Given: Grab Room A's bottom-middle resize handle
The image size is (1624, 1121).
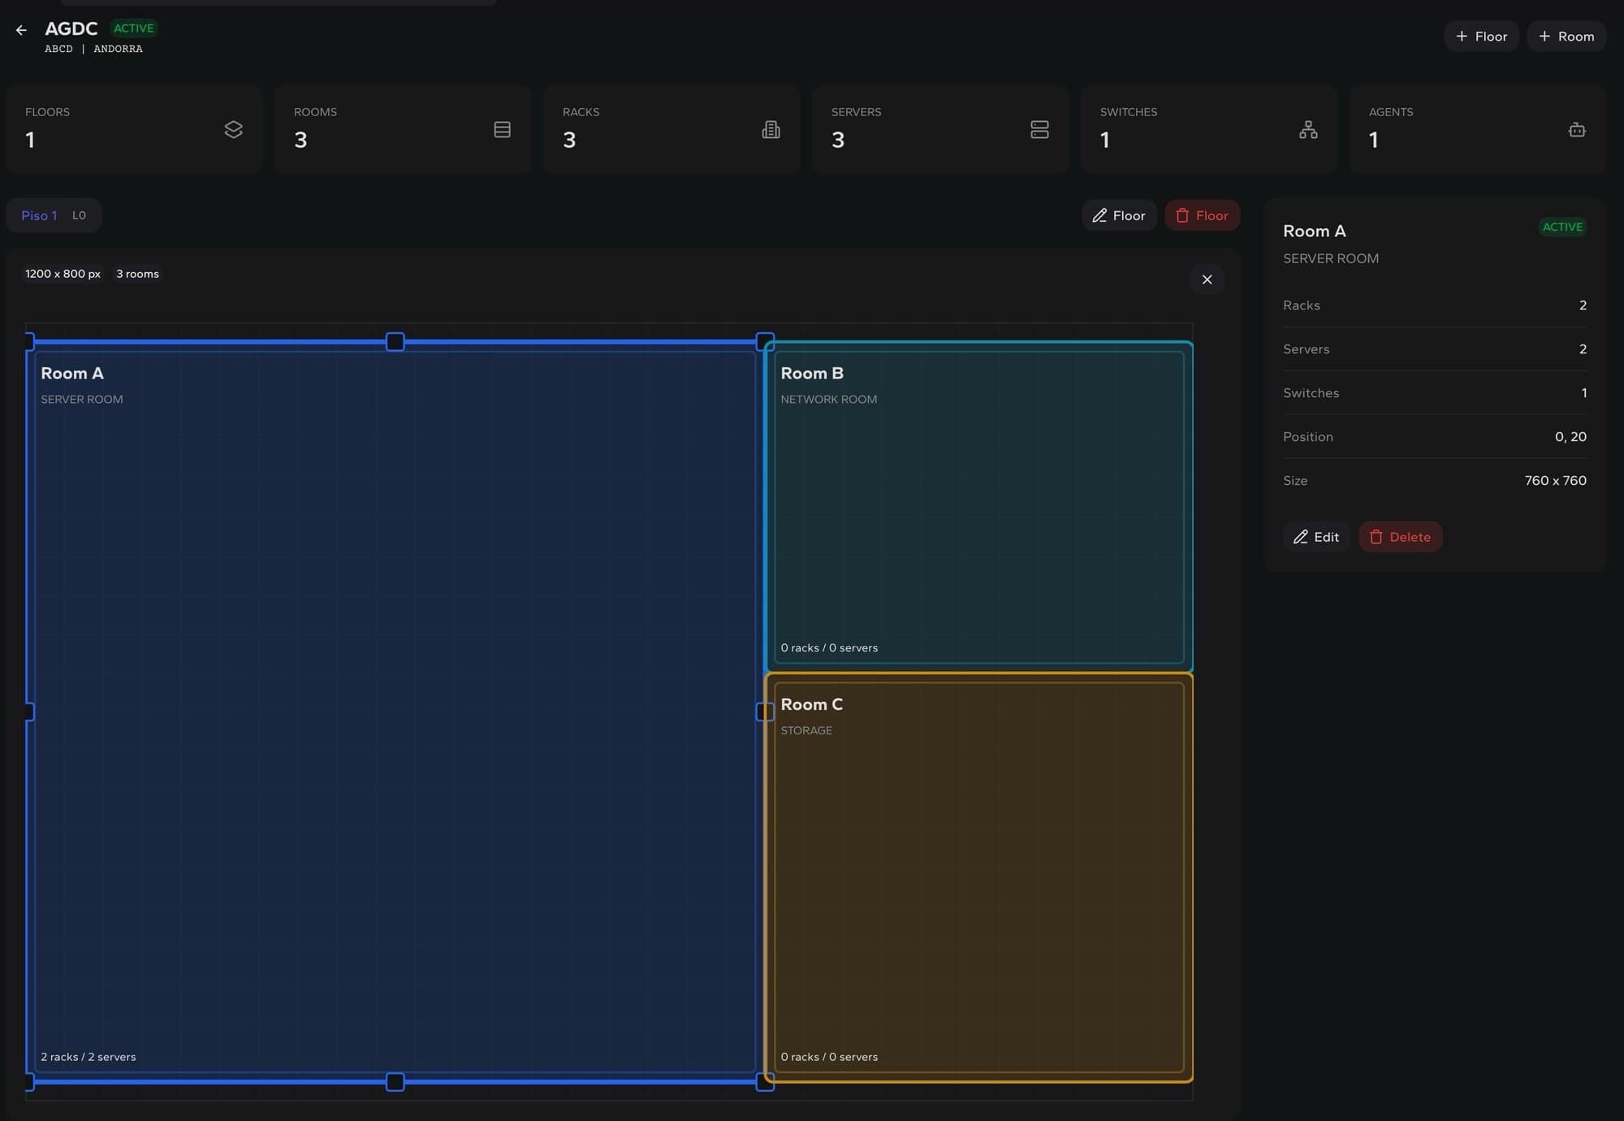Looking at the screenshot, I should (x=395, y=1082).
